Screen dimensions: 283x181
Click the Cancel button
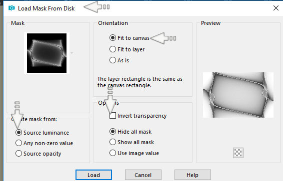(143, 175)
